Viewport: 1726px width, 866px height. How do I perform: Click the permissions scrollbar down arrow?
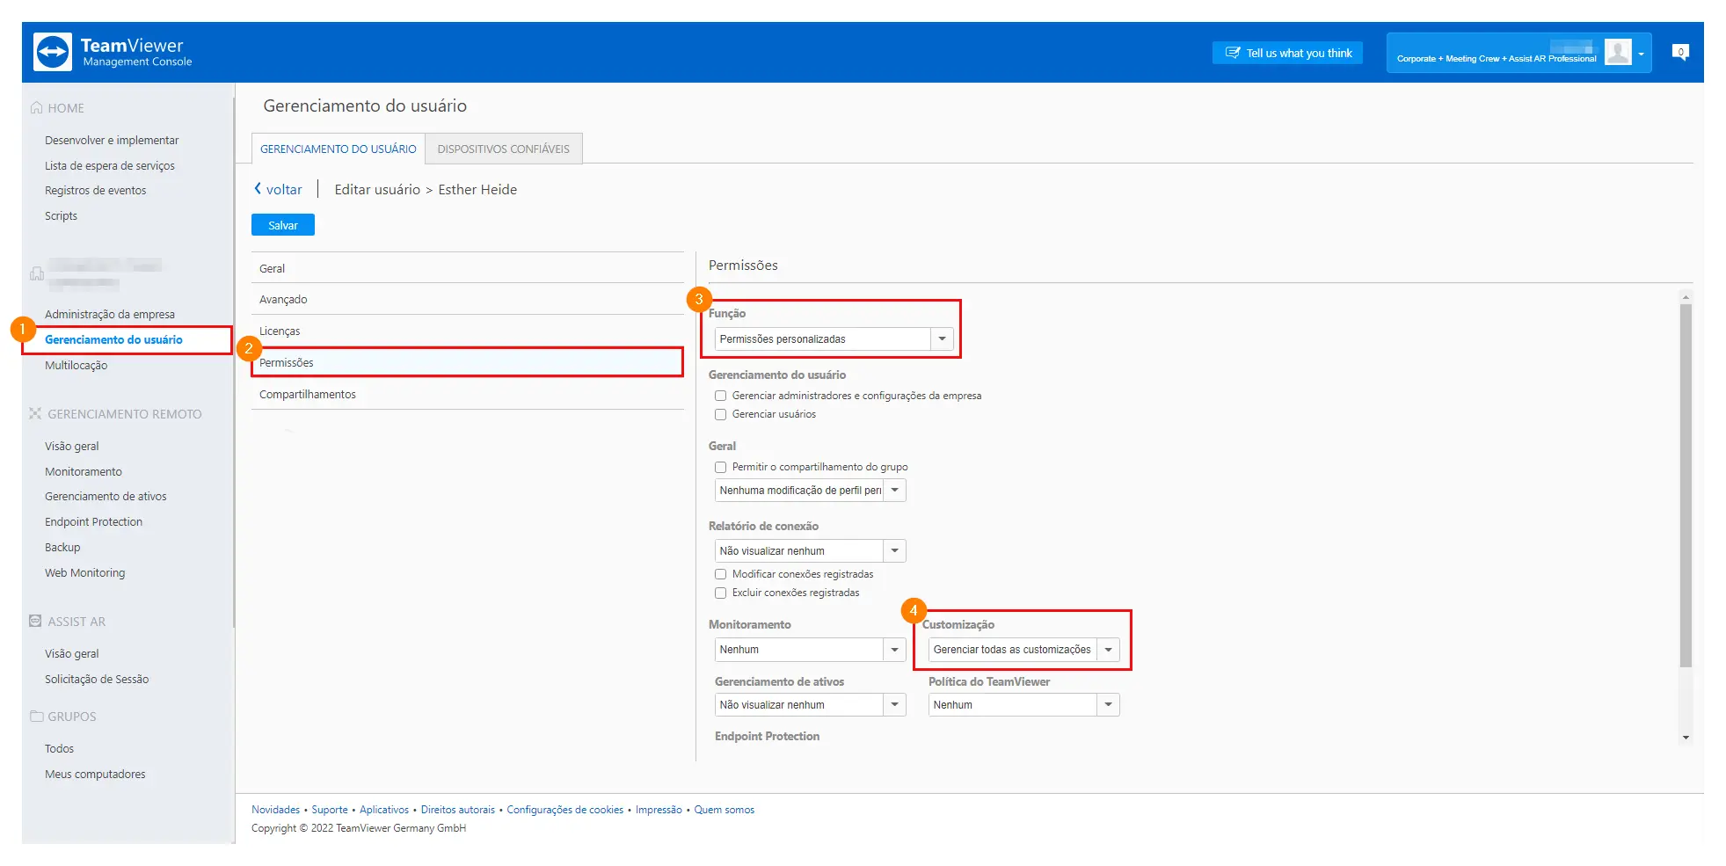pos(1686,738)
